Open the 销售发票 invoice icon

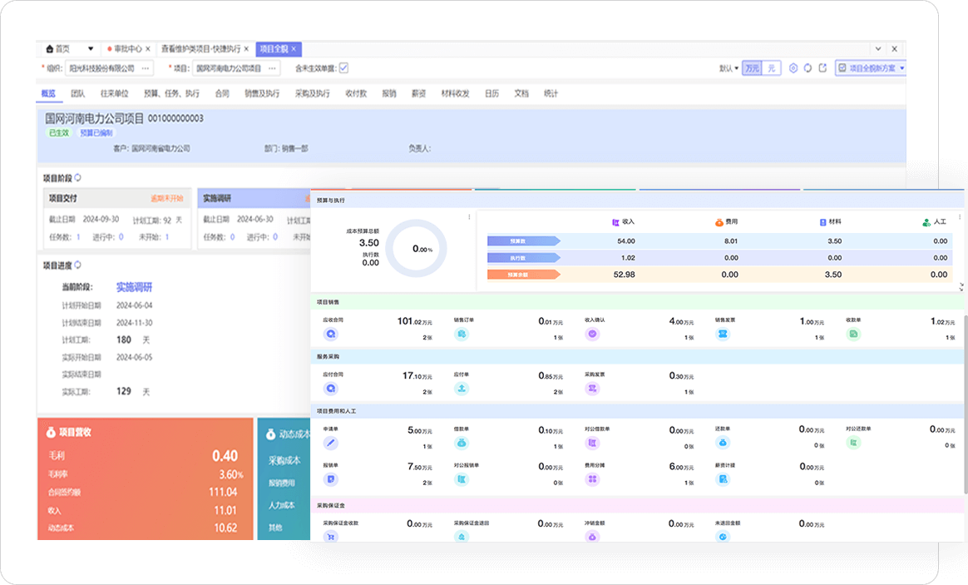[x=723, y=335]
